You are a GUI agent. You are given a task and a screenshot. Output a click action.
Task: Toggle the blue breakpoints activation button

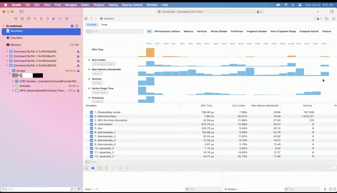(x=93, y=168)
